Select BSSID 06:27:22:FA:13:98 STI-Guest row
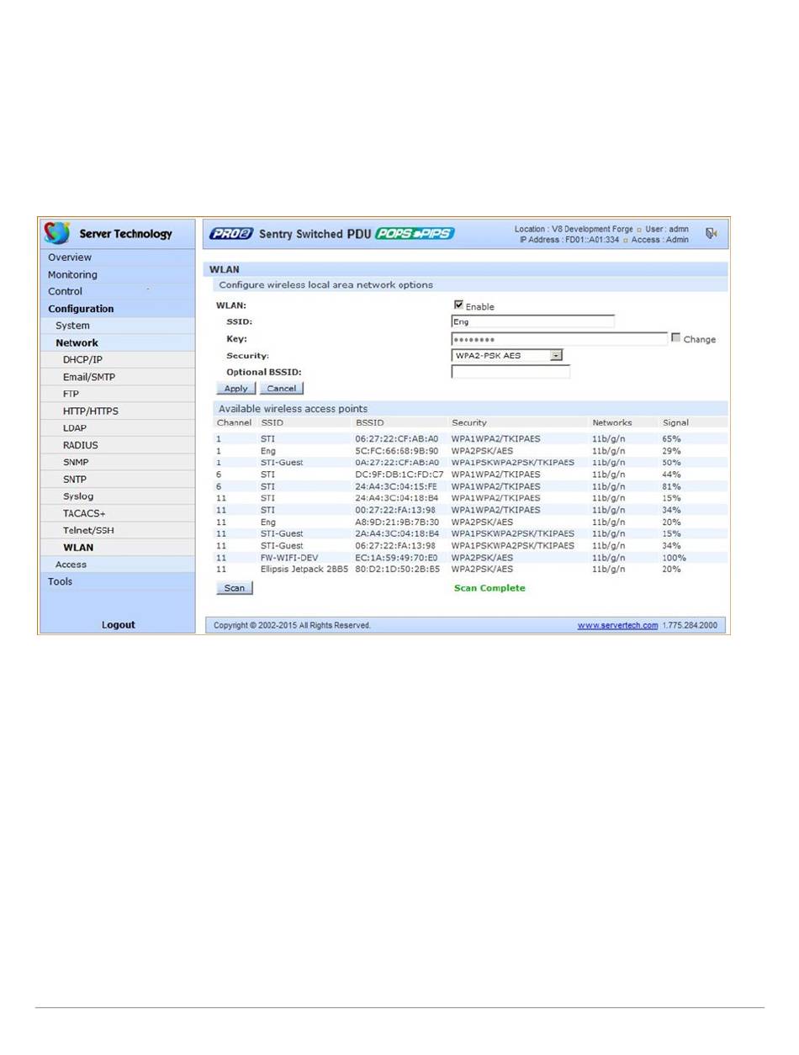 pos(471,545)
